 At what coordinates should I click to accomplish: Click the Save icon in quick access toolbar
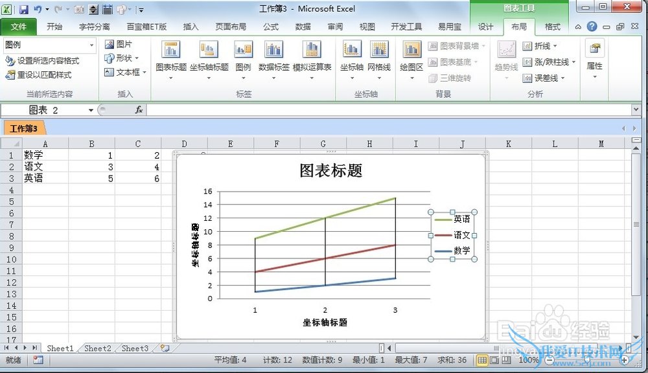(23, 9)
